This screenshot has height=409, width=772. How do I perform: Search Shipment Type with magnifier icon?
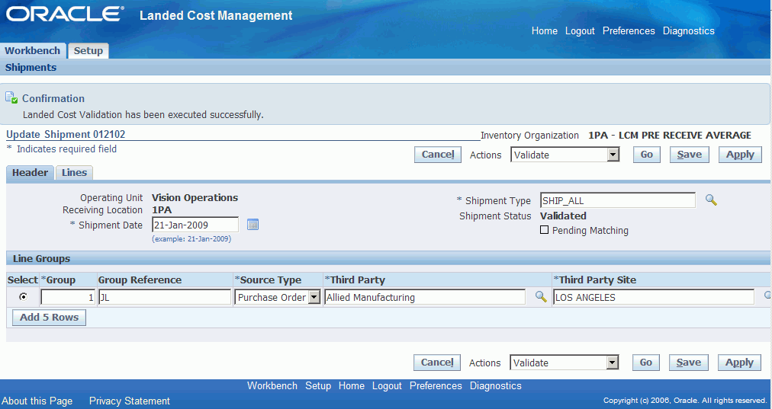pyautogui.click(x=711, y=200)
